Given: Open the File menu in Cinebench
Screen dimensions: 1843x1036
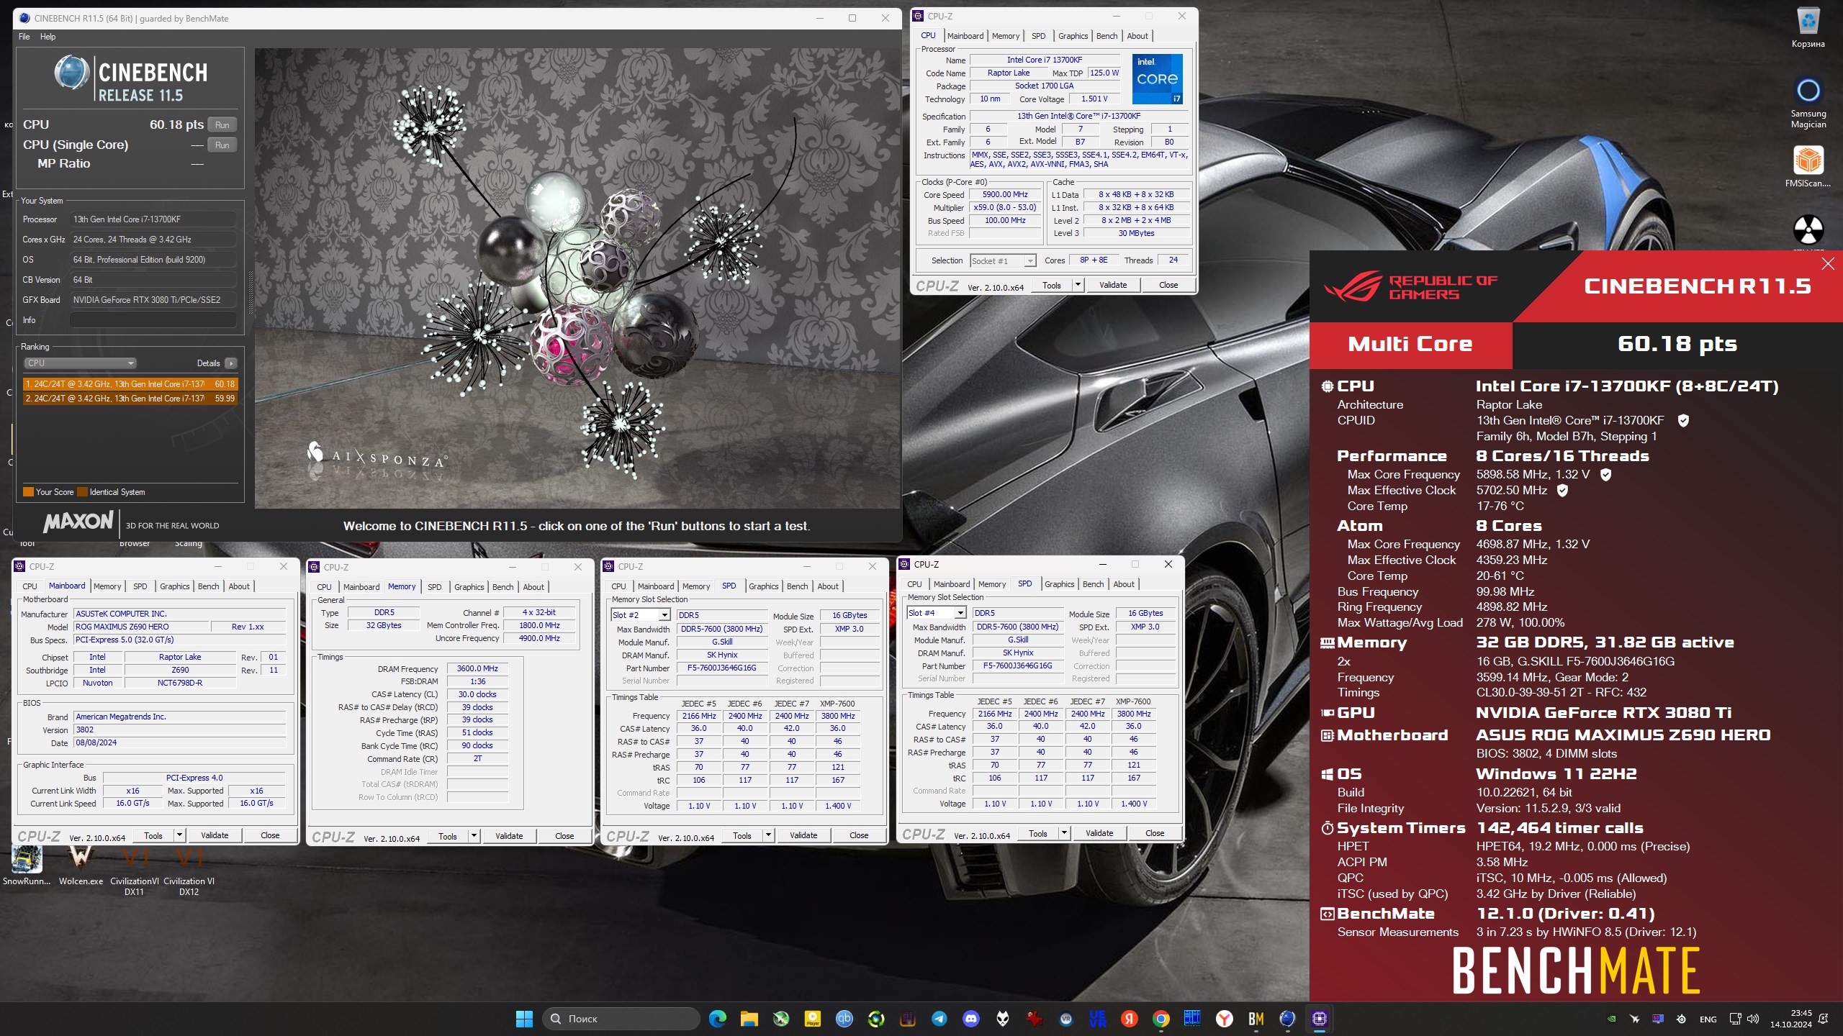Looking at the screenshot, I should coord(24,37).
